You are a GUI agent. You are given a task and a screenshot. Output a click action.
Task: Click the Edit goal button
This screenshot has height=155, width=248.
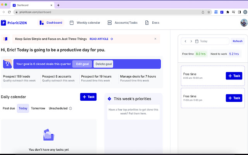coord(82,64)
